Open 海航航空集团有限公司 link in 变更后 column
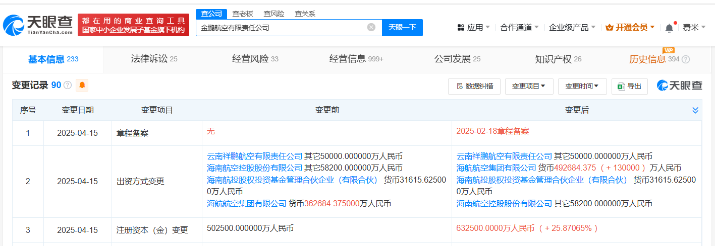This screenshot has width=715, height=246. [497, 168]
